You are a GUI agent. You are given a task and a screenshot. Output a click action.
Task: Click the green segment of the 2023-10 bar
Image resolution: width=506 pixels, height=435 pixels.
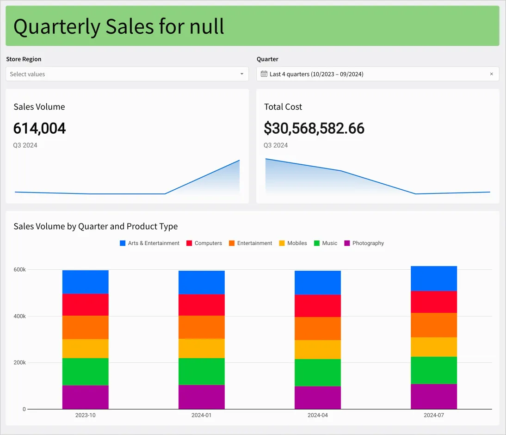pos(86,372)
